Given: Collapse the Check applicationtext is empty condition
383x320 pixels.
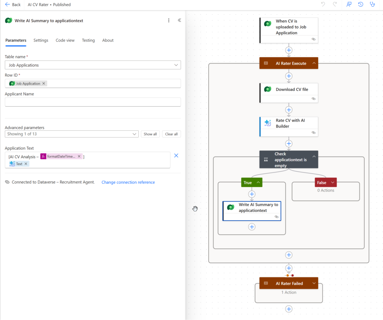Looking at the screenshot, I should (314, 156).
